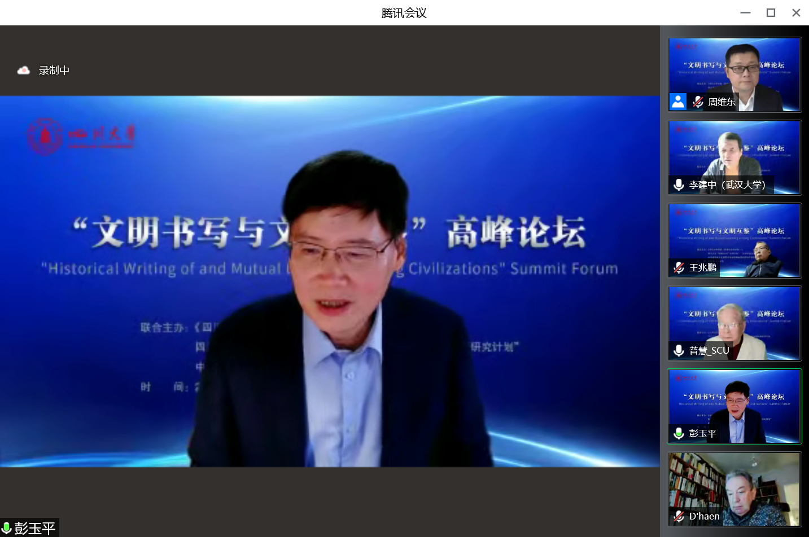Select the 周维东 video thumbnail
The height and width of the screenshot is (537, 809).
735,74
